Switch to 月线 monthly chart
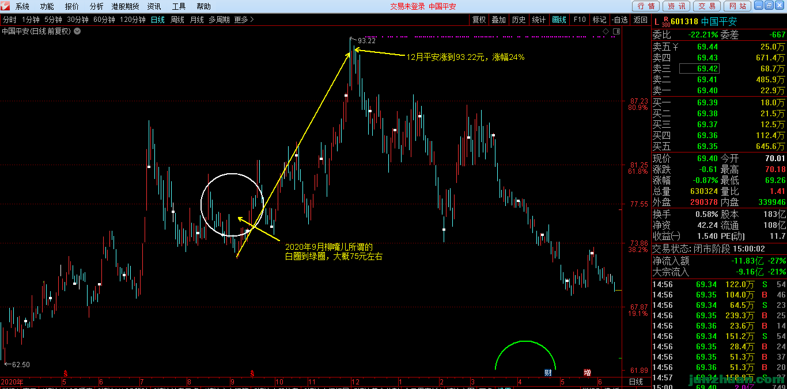The image size is (787, 389). [197, 20]
